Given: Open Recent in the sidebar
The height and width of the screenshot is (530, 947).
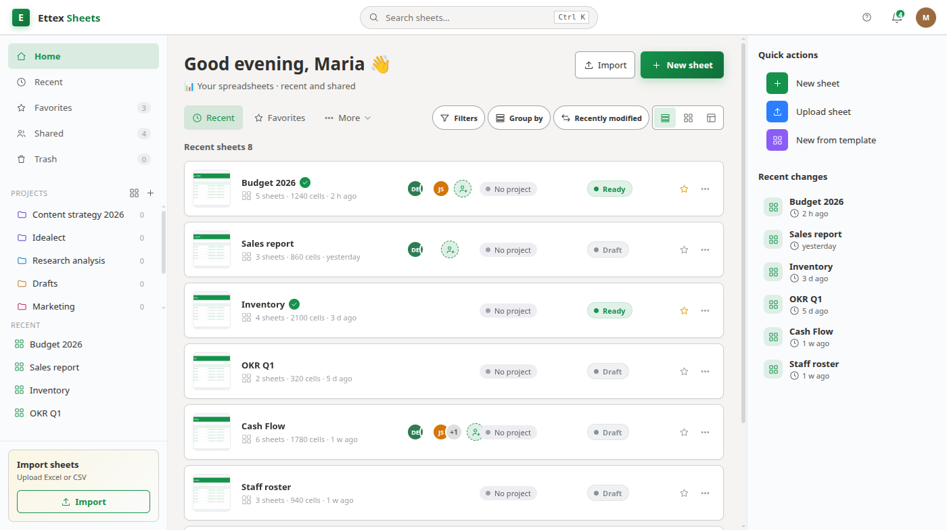Looking at the screenshot, I should click(83, 82).
